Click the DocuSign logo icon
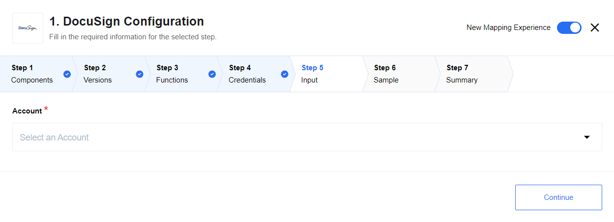The image size is (614, 222). [28, 28]
